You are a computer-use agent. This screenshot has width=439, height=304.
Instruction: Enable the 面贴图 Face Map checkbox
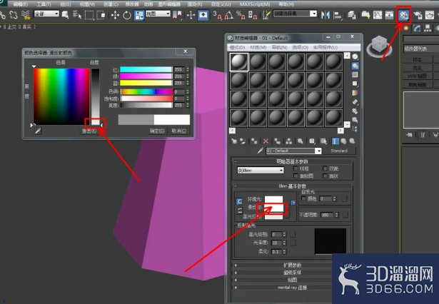click(x=296, y=176)
